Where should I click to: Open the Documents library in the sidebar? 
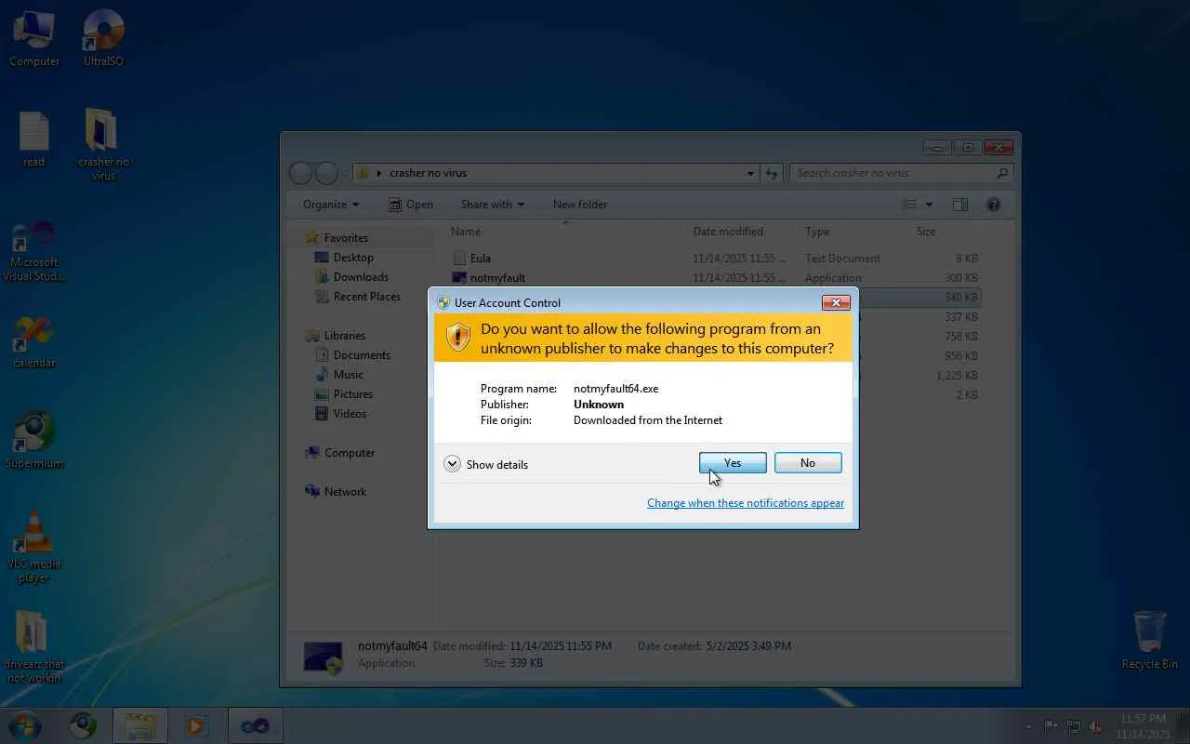click(352, 355)
